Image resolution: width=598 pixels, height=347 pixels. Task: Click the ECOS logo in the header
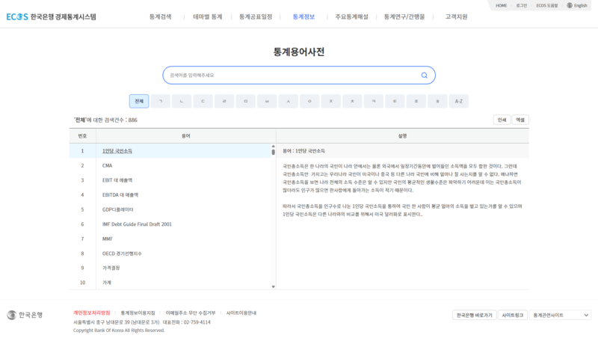[x=51, y=16]
